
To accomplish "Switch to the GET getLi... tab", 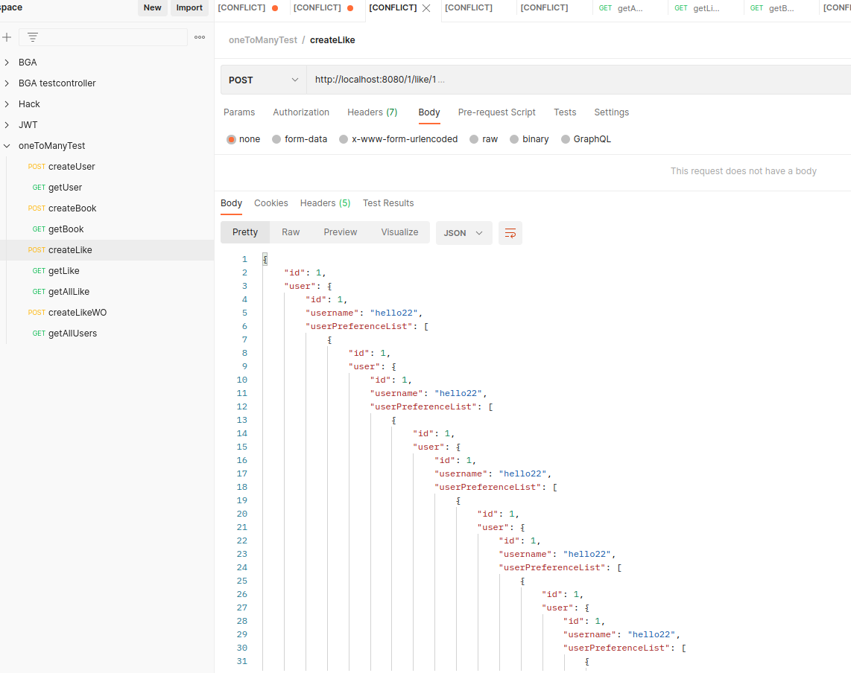I will click(x=706, y=8).
